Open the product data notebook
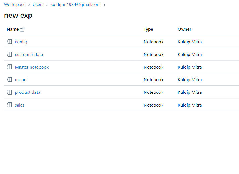This screenshot has height=174, width=239. [27, 92]
